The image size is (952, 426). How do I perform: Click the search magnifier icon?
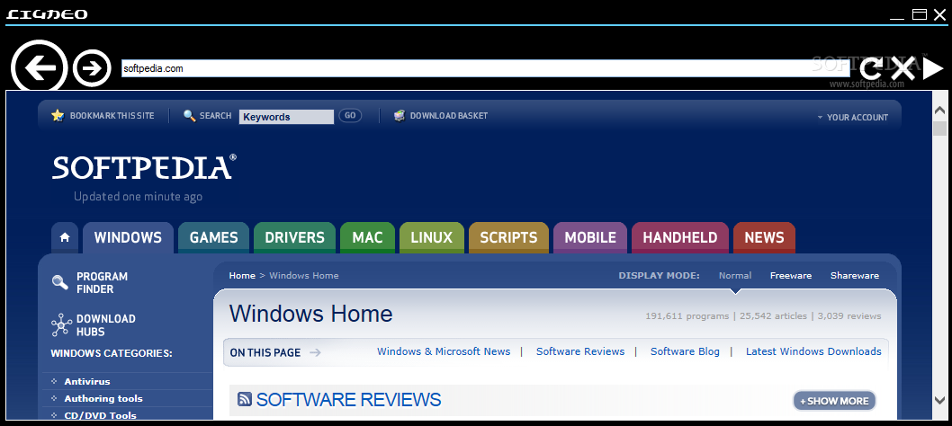click(190, 115)
